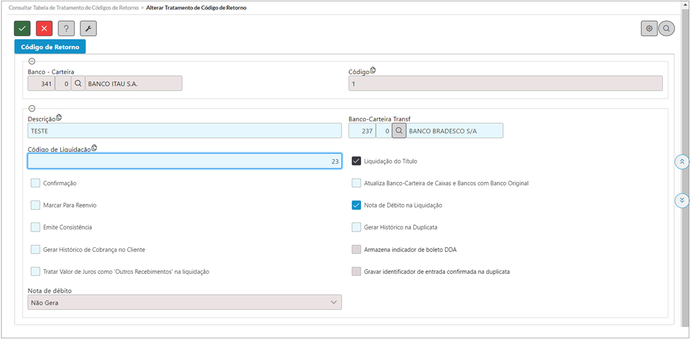Open settings gear icon at top right
The width and height of the screenshot is (690, 339).
(x=649, y=28)
